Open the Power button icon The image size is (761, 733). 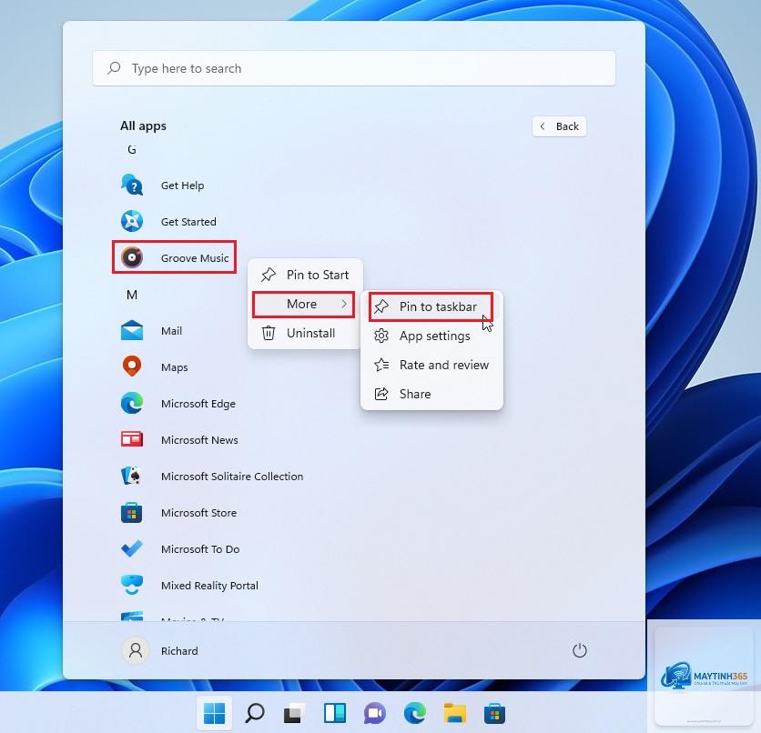[x=580, y=650]
